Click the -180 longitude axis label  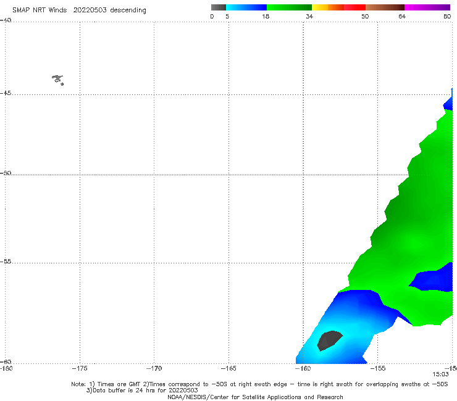(6, 368)
